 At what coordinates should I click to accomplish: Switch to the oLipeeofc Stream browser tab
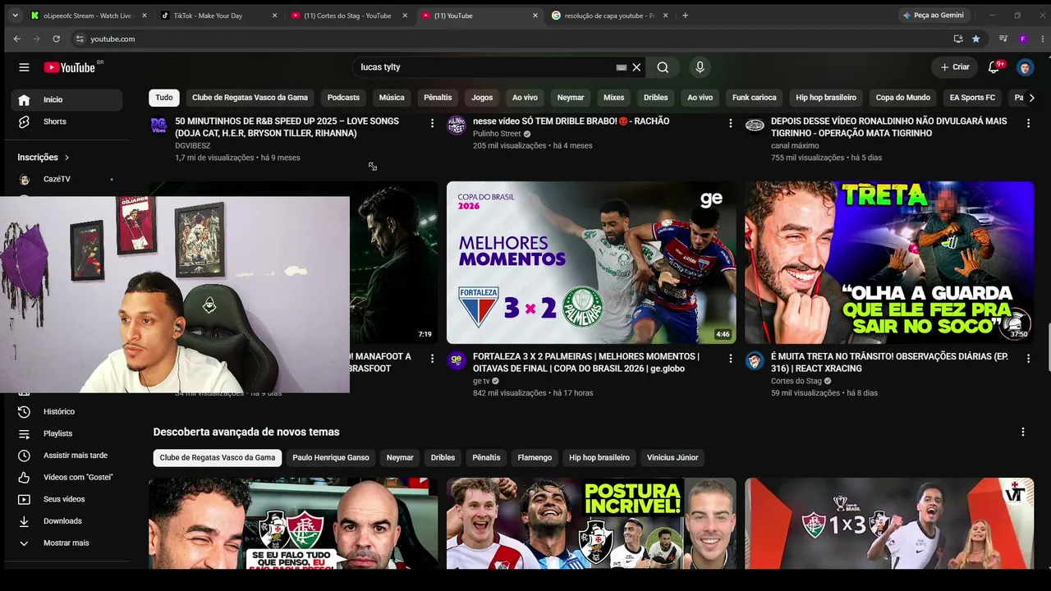point(89,16)
